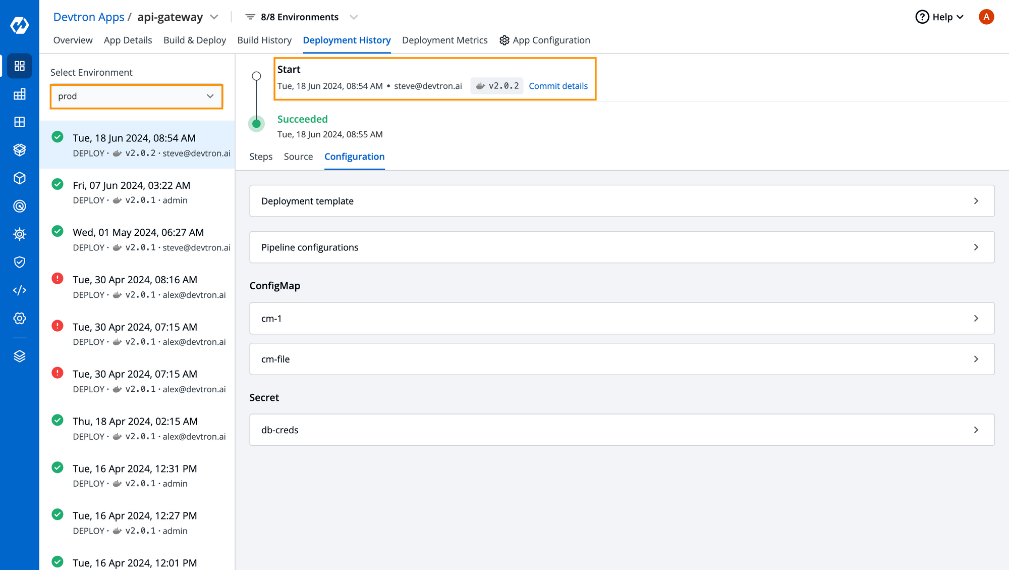
Task: Click the Overview tab in navigation
Action: tap(73, 40)
